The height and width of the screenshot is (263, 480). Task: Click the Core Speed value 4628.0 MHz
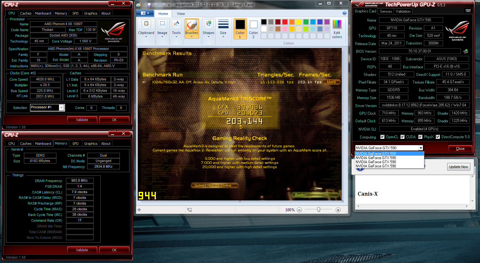tap(45, 79)
